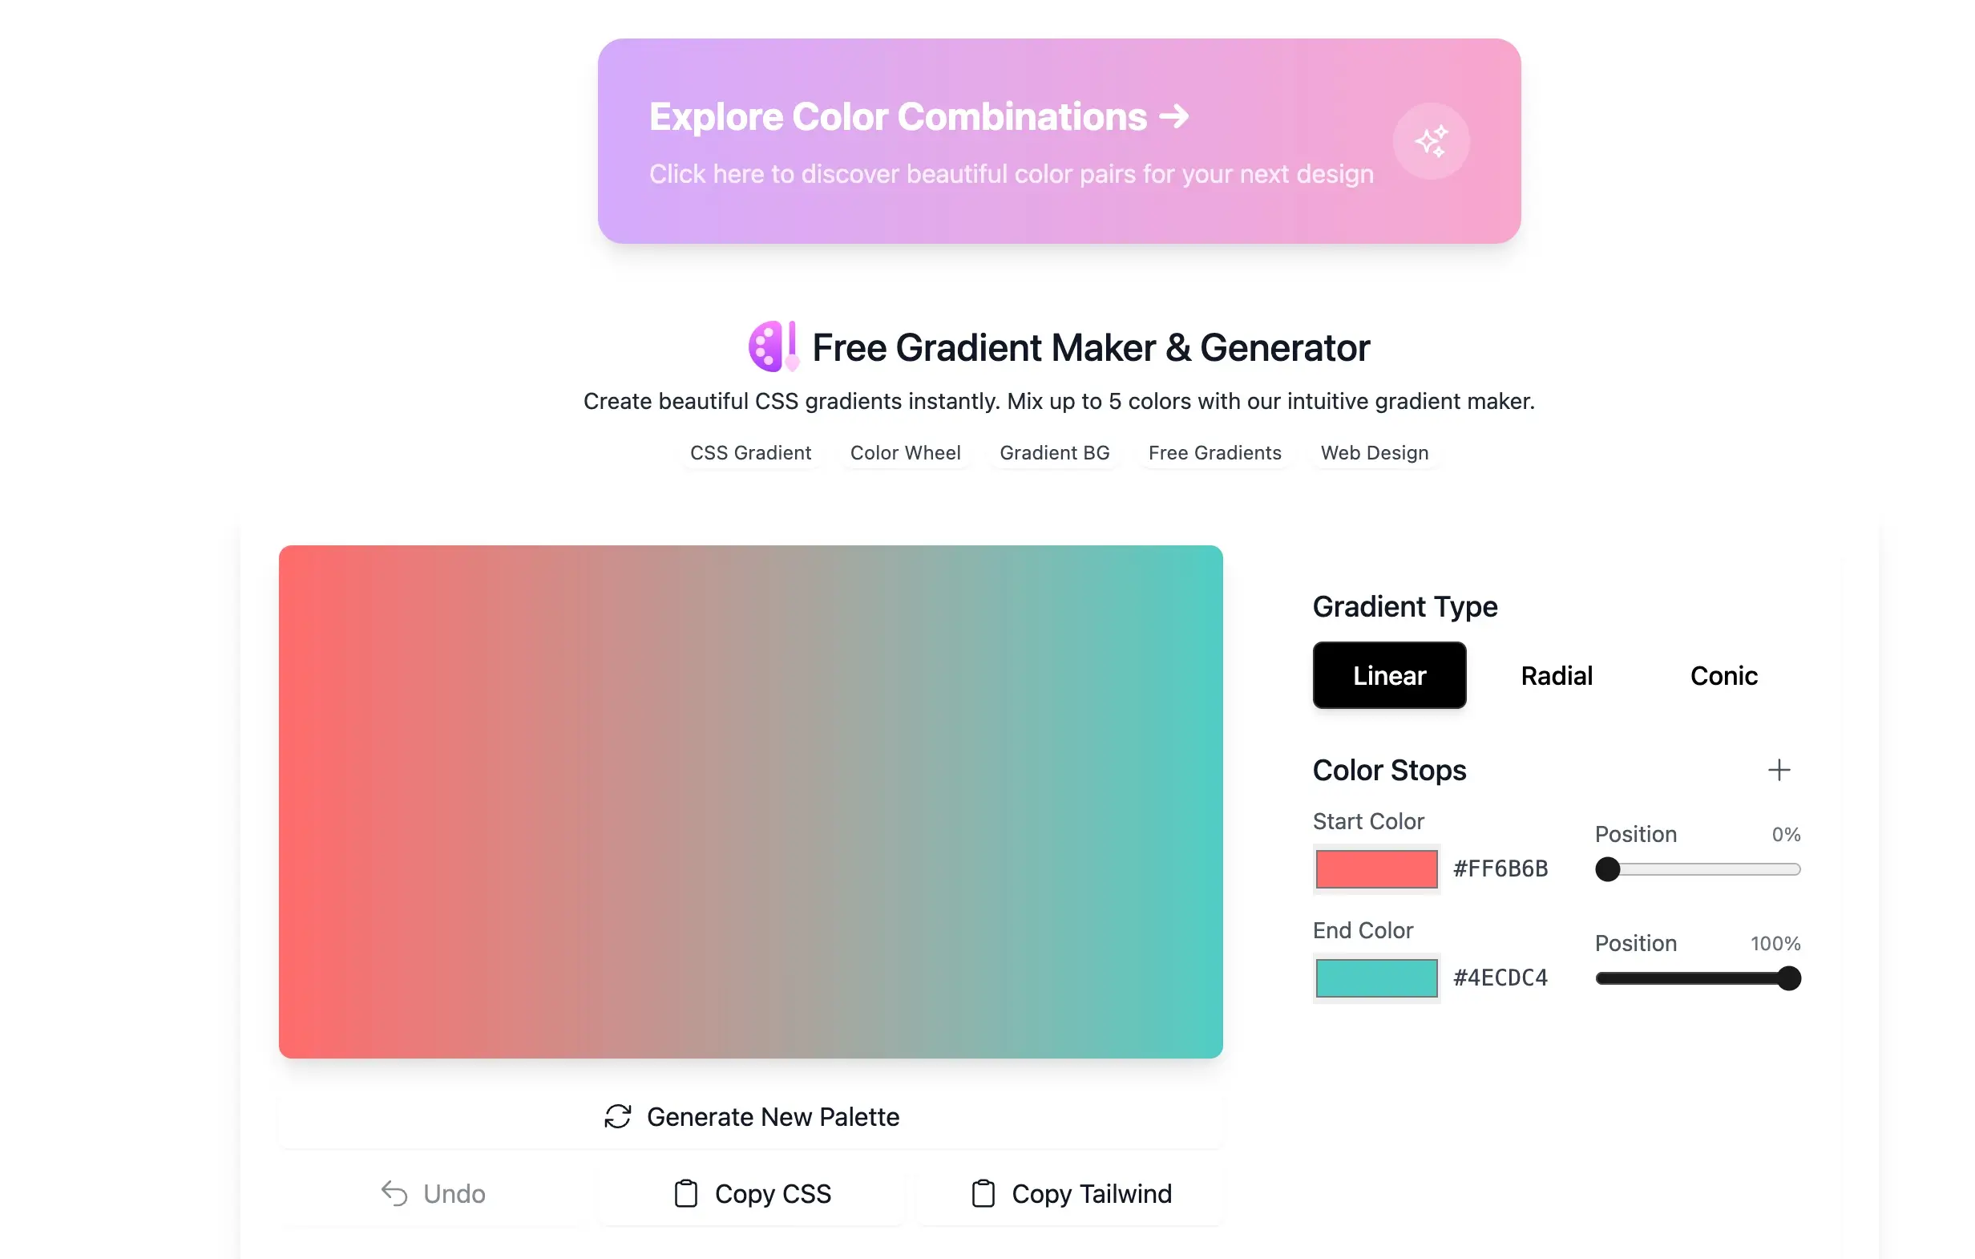
Task: Click the clipboard icon next to Copy CSS
Action: click(685, 1193)
